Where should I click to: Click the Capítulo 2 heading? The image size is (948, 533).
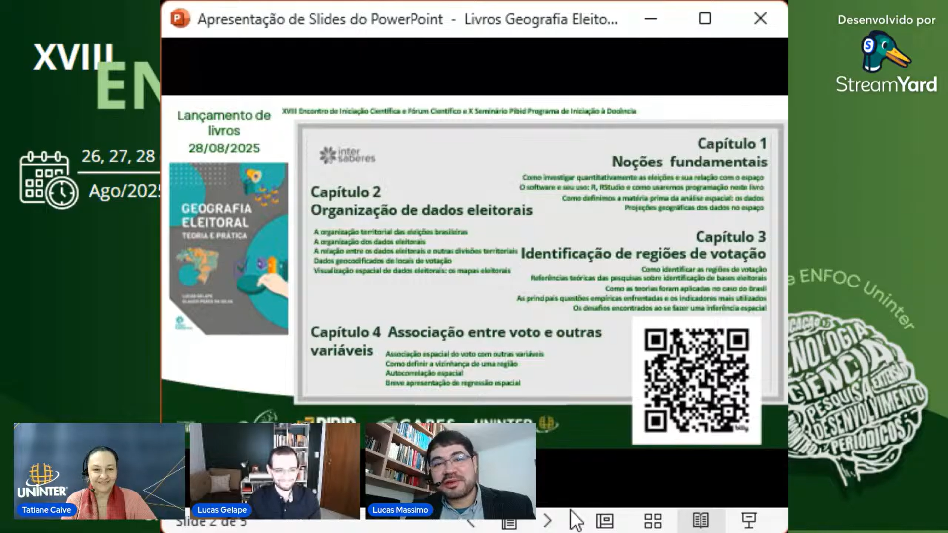[345, 192]
